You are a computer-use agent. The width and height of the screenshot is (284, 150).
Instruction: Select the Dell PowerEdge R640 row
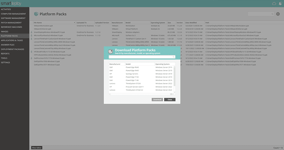tap(141, 67)
